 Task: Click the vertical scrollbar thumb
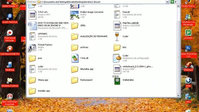point(178,57)
